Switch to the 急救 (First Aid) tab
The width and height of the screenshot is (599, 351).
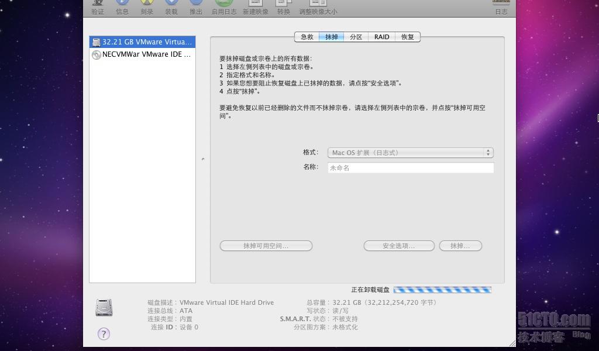click(x=307, y=37)
